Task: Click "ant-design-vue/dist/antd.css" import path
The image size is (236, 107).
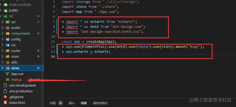Action: [x=111, y=32]
